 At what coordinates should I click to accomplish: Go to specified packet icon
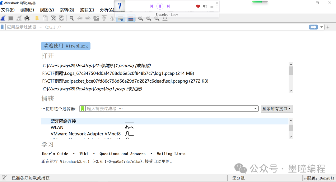pyautogui.click(x=96, y=18)
